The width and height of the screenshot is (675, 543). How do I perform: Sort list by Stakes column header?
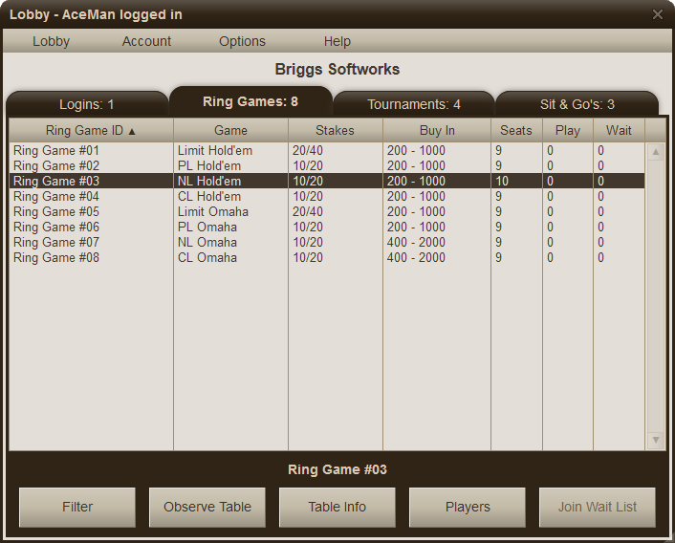(335, 130)
